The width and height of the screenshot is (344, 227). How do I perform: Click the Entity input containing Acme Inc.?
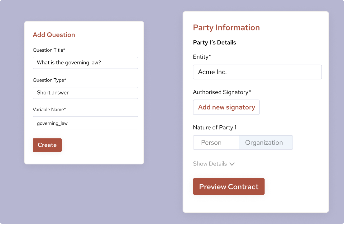pyautogui.click(x=257, y=72)
